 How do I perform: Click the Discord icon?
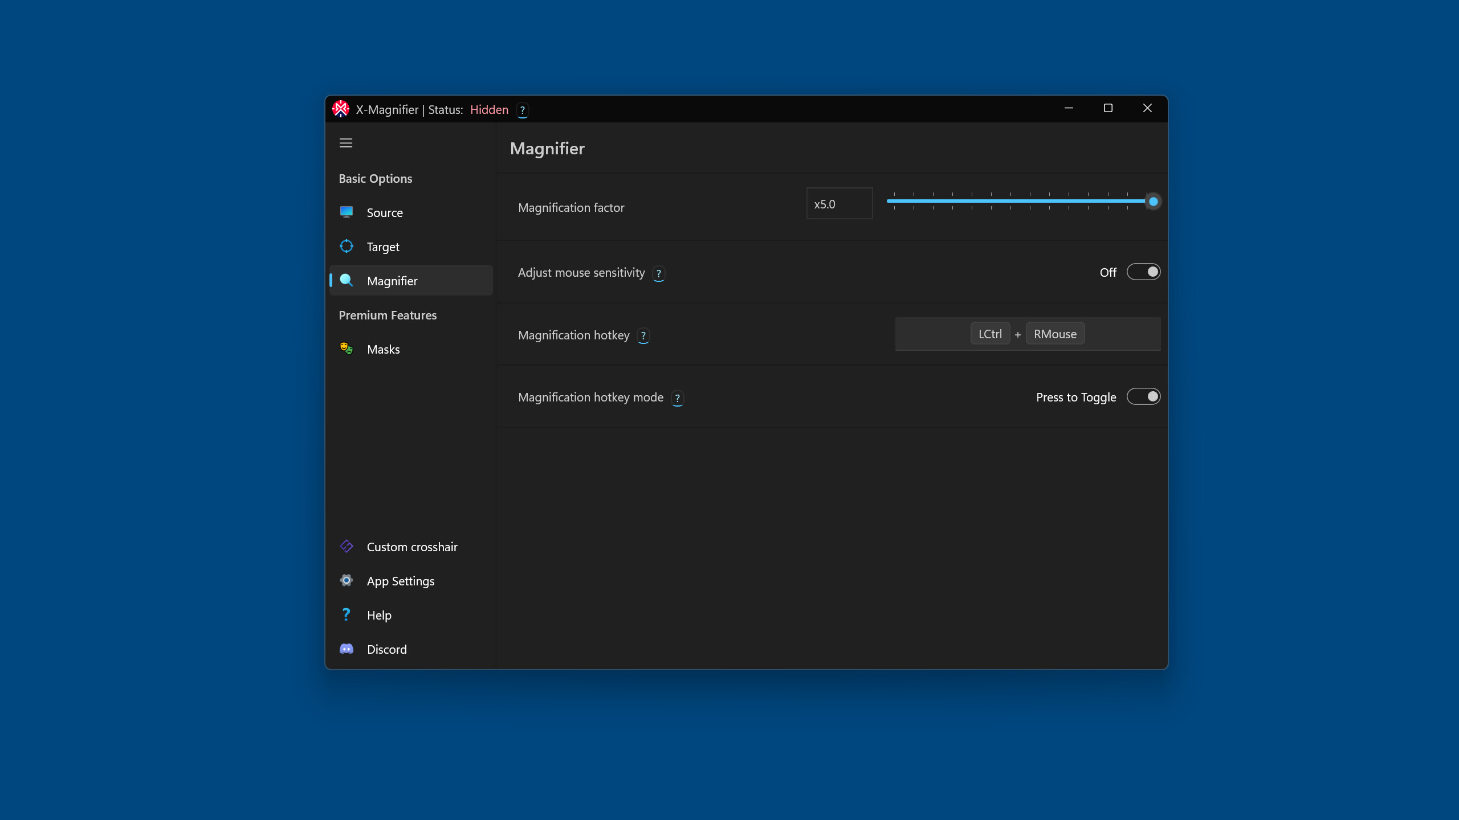coord(347,649)
